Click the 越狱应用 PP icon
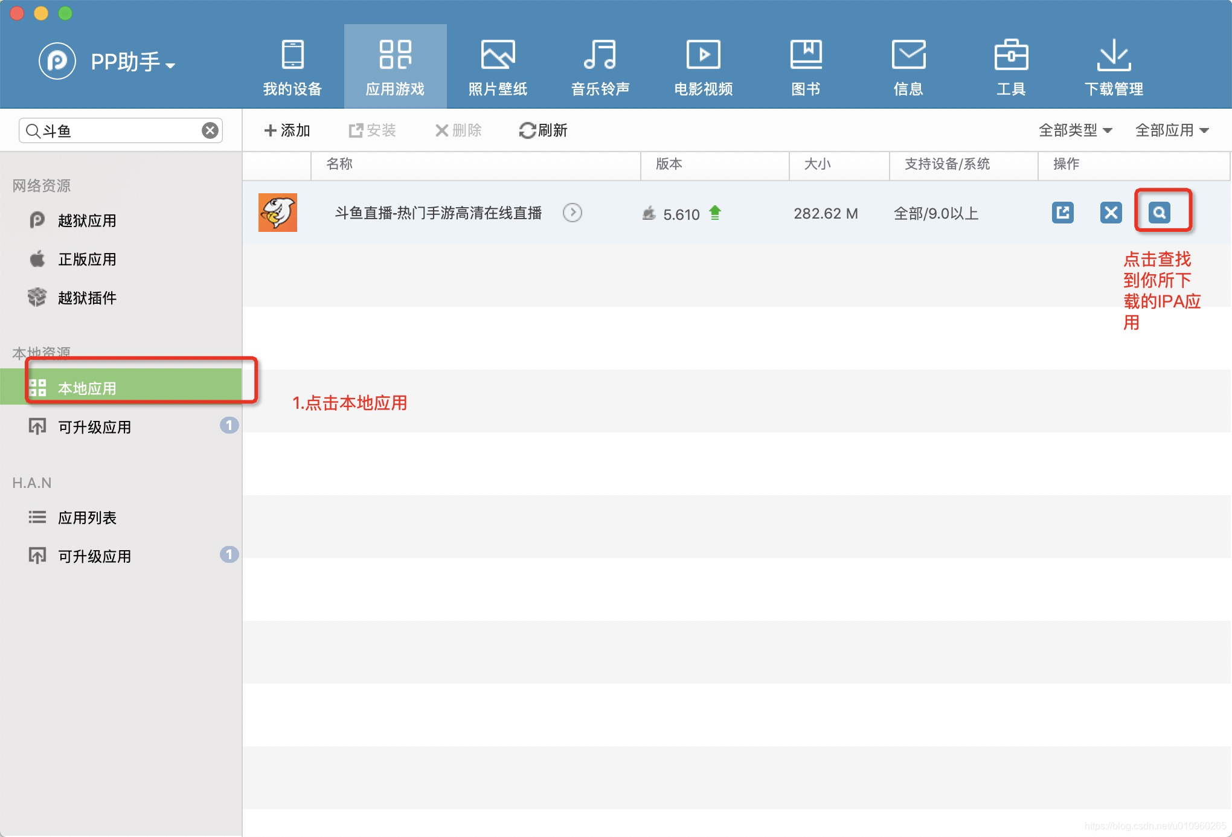The height and width of the screenshot is (837, 1232). coord(37,220)
